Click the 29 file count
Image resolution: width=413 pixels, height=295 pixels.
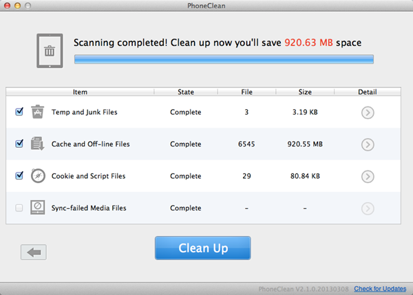(246, 176)
